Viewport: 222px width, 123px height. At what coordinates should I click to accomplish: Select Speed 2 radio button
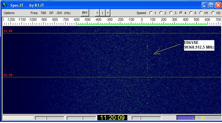click(161, 13)
